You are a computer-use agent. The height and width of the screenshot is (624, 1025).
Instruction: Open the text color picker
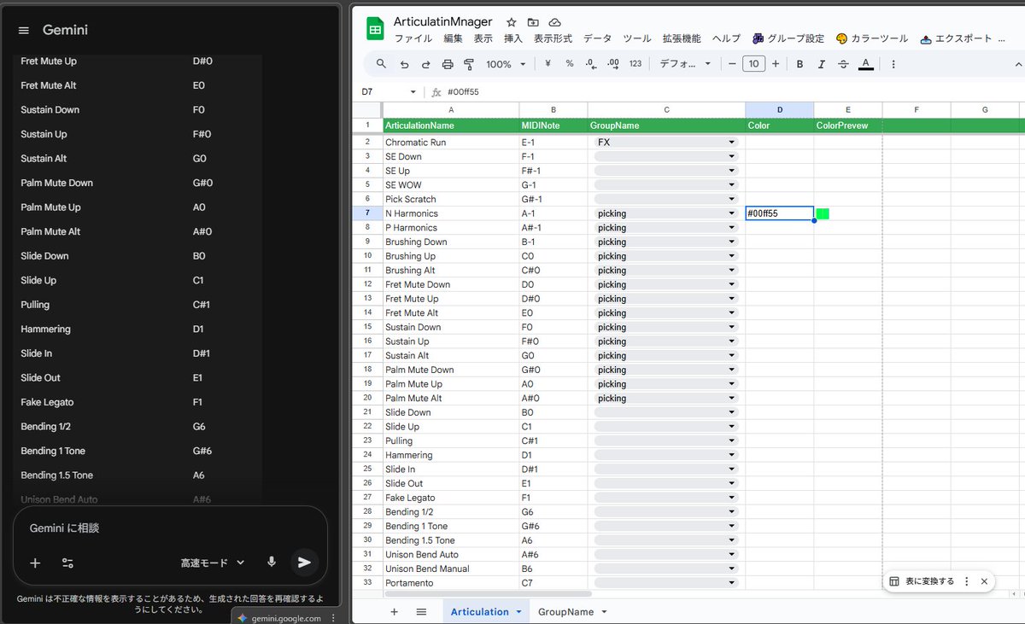pyautogui.click(x=866, y=64)
